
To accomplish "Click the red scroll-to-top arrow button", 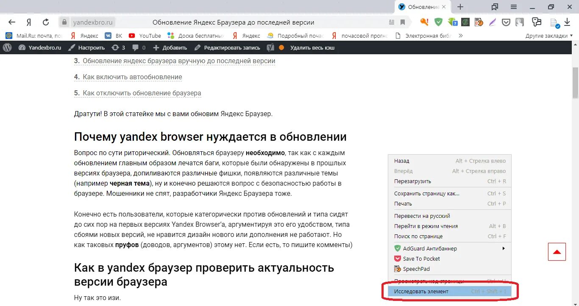I will click(x=557, y=252).
